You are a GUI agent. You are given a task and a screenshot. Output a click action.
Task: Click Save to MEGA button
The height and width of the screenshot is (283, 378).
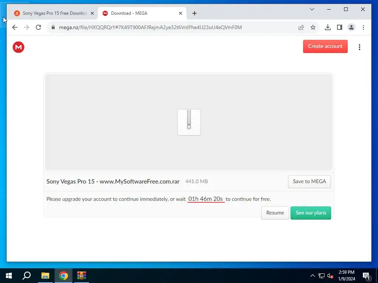[309, 181]
